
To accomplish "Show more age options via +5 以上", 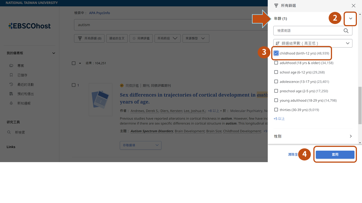I will [x=279, y=119].
